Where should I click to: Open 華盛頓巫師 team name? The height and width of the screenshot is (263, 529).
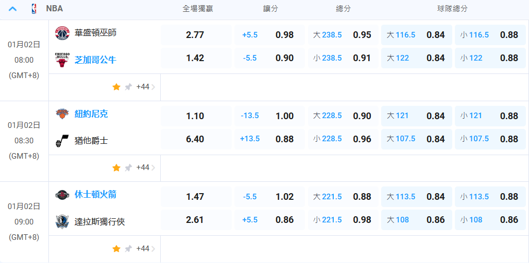pos(95,33)
